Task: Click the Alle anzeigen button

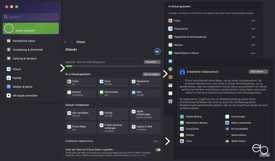Action: coord(151,74)
